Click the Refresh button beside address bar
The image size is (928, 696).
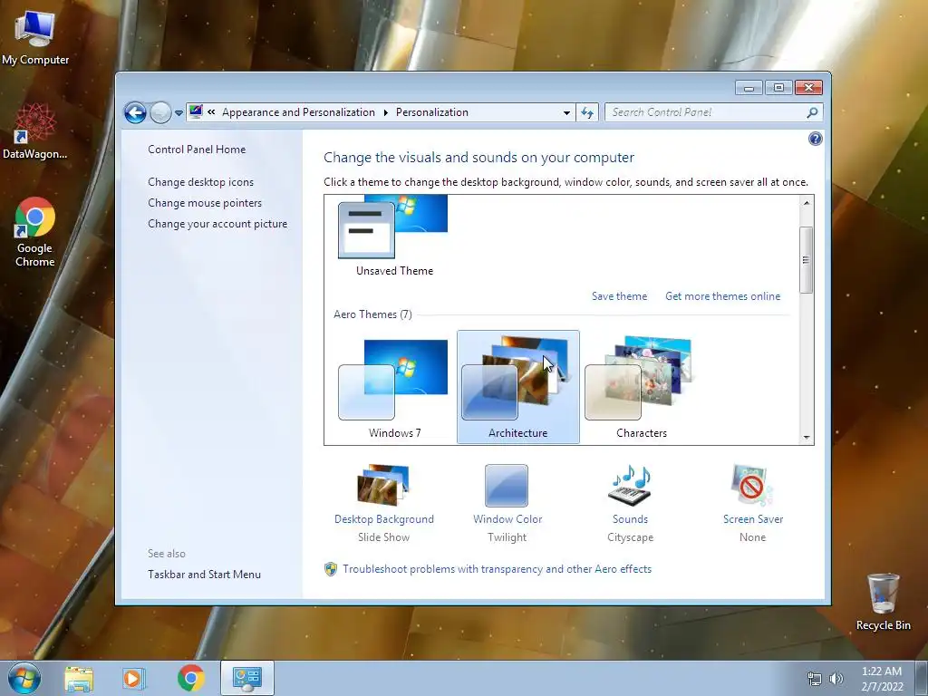(587, 112)
